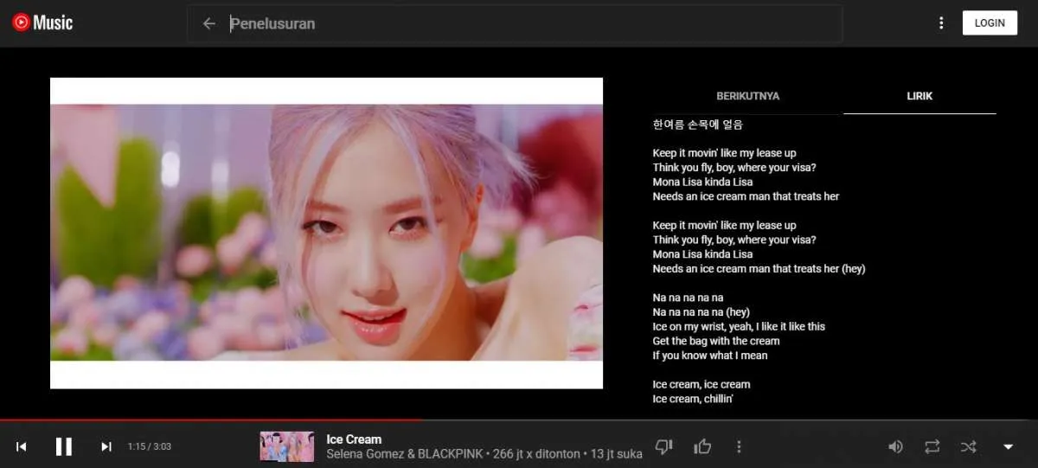Click the "13 jt suka" like count
1038x468 pixels.
pyautogui.click(x=618, y=454)
